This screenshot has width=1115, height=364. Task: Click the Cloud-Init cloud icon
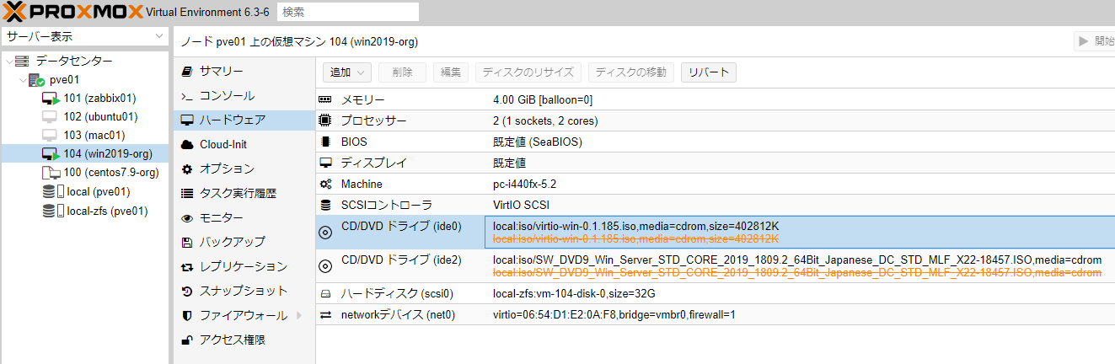(x=188, y=145)
